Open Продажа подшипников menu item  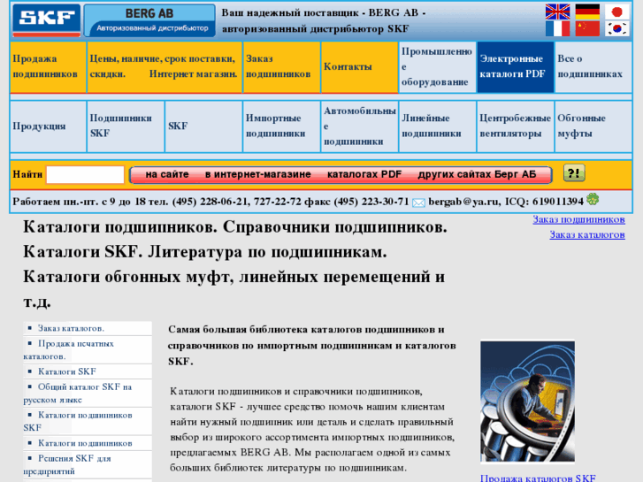[x=49, y=67]
